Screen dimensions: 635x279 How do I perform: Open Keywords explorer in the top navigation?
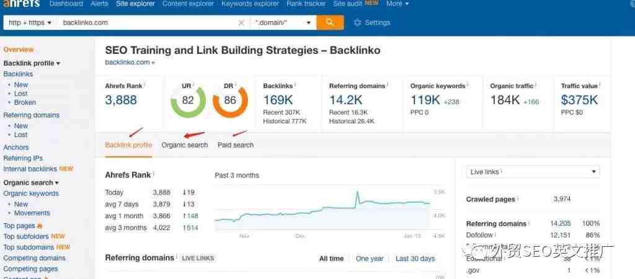pyautogui.click(x=251, y=4)
